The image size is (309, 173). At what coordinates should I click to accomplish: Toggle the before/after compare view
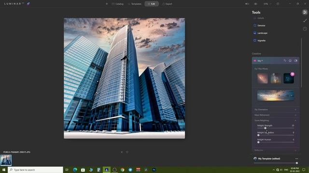[247, 4]
